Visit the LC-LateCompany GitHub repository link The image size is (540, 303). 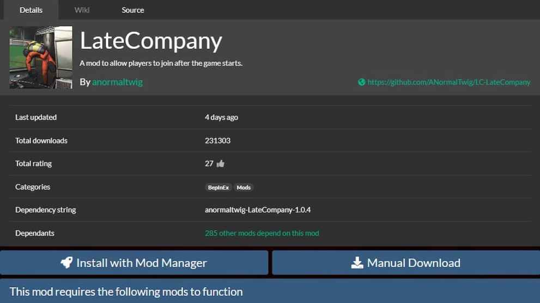(448, 82)
